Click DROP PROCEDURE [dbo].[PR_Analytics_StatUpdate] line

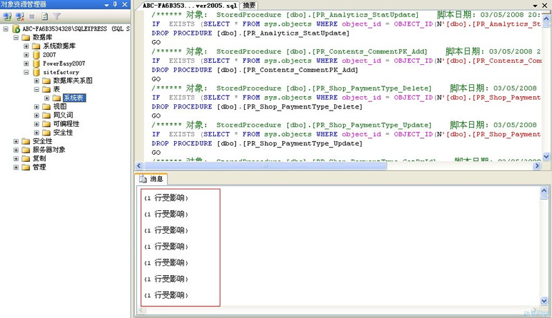[x=250, y=33]
